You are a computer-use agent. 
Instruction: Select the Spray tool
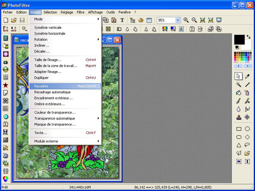coord(247,93)
